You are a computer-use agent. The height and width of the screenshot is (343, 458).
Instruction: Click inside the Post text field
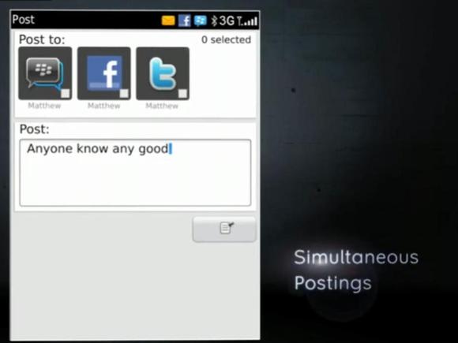135,173
